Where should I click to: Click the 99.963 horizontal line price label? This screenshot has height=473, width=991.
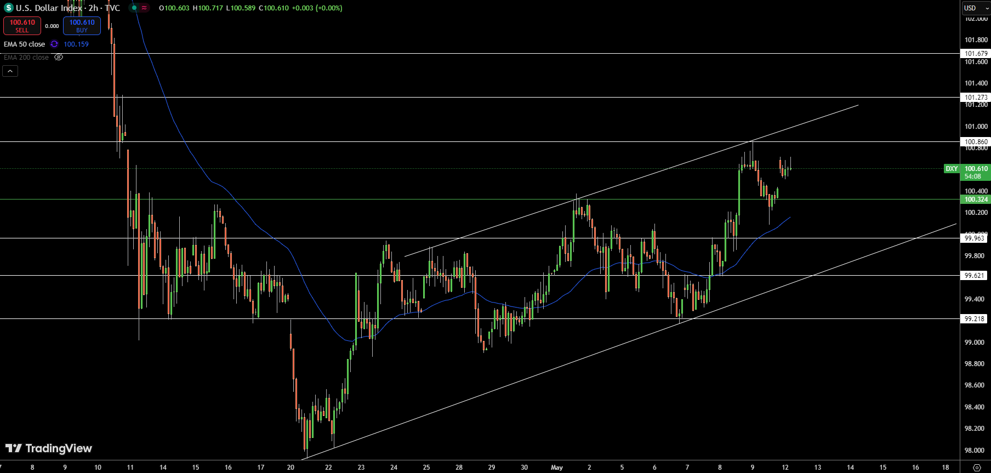[975, 238]
